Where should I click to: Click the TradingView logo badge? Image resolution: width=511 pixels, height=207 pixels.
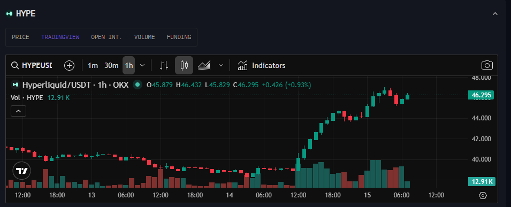tap(22, 171)
